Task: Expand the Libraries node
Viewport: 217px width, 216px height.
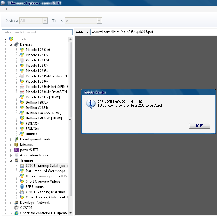Action: click(x=11, y=145)
